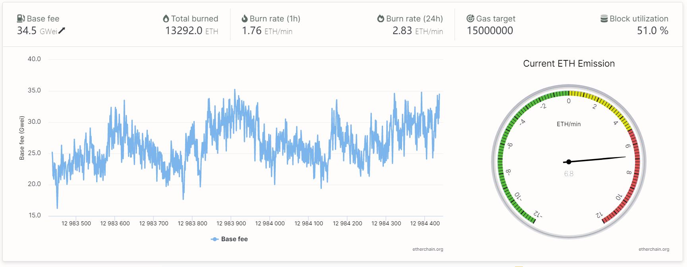Image resolution: width=687 pixels, height=267 pixels.
Task: Click the fire icon beside Burn rate (1h)
Action: point(245,19)
